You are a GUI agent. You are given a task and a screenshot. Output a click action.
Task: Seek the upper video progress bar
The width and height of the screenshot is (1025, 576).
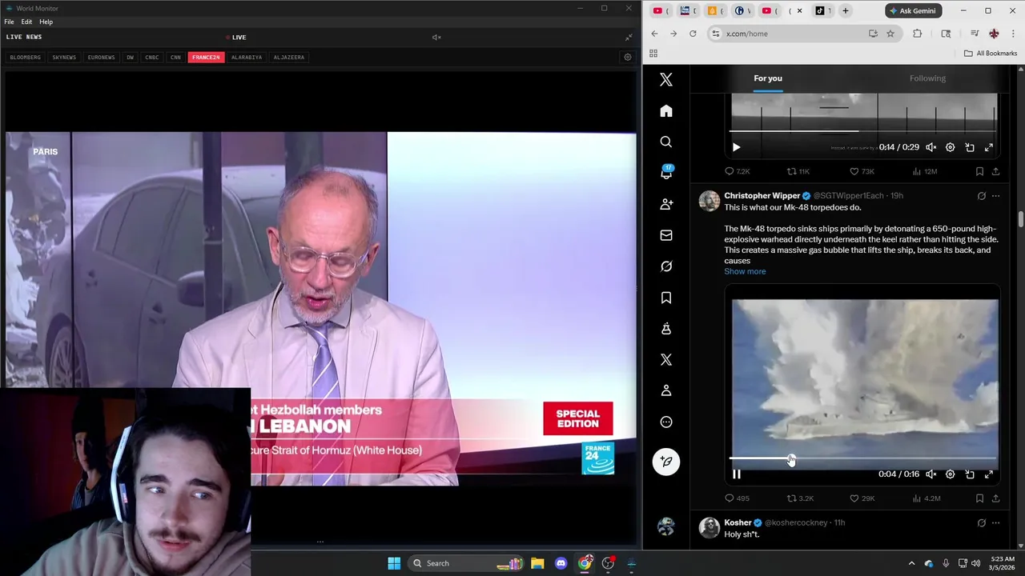tap(863, 131)
